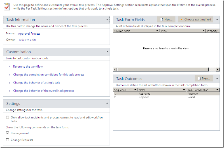224x148 pixels.
Task: Collapse the Task Information section
Action: point(107,20)
